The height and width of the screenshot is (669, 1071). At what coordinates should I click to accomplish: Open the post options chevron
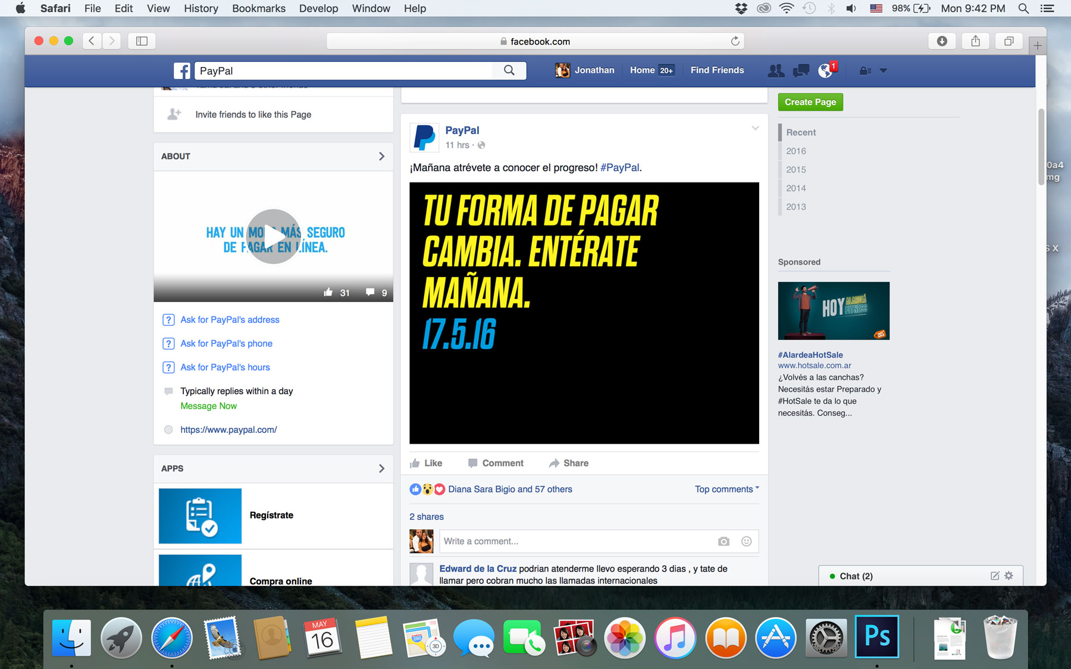click(x=755, y=128)
